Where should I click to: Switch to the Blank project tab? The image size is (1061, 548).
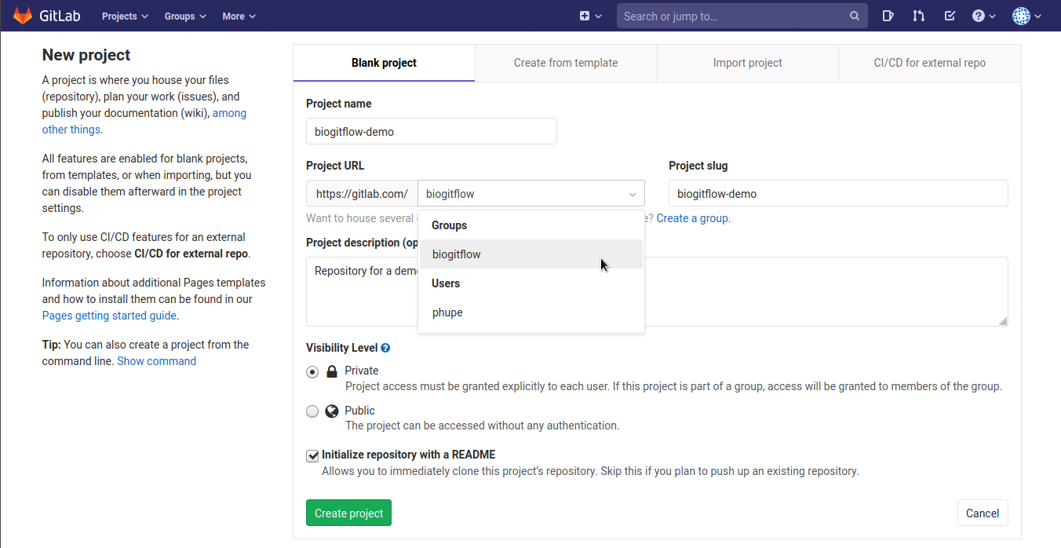point(384,63)
